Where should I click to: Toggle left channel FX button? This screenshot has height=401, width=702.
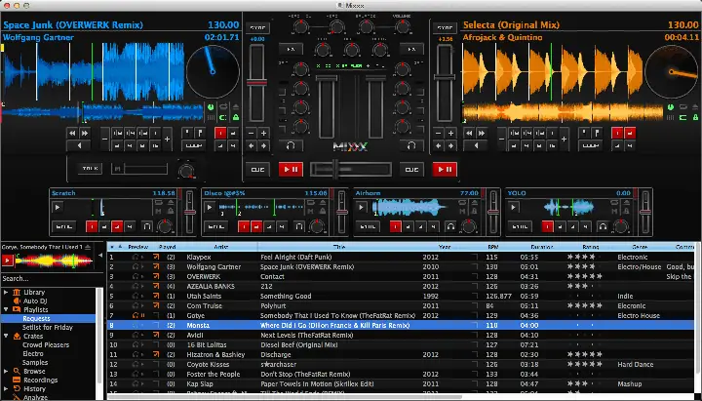tap(291, 49)
